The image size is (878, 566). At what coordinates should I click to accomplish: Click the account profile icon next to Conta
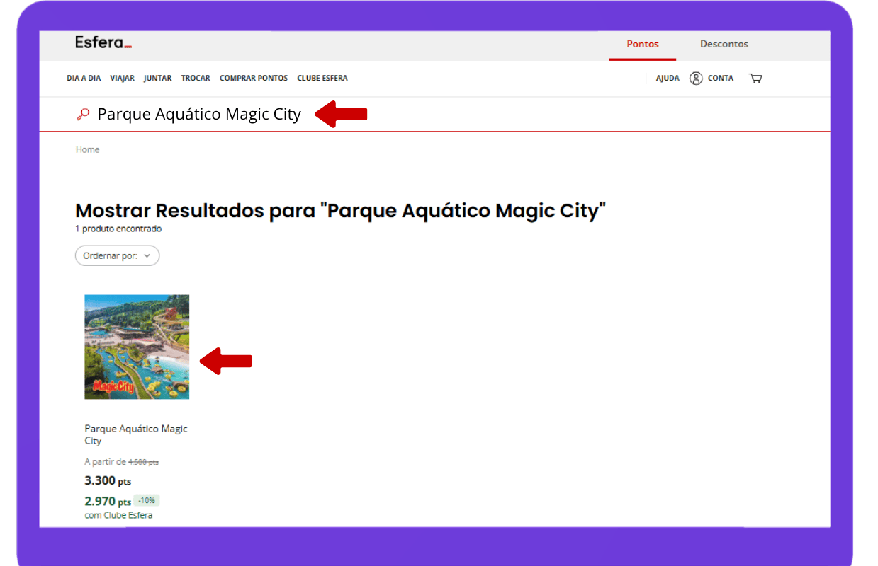(696, 79)
